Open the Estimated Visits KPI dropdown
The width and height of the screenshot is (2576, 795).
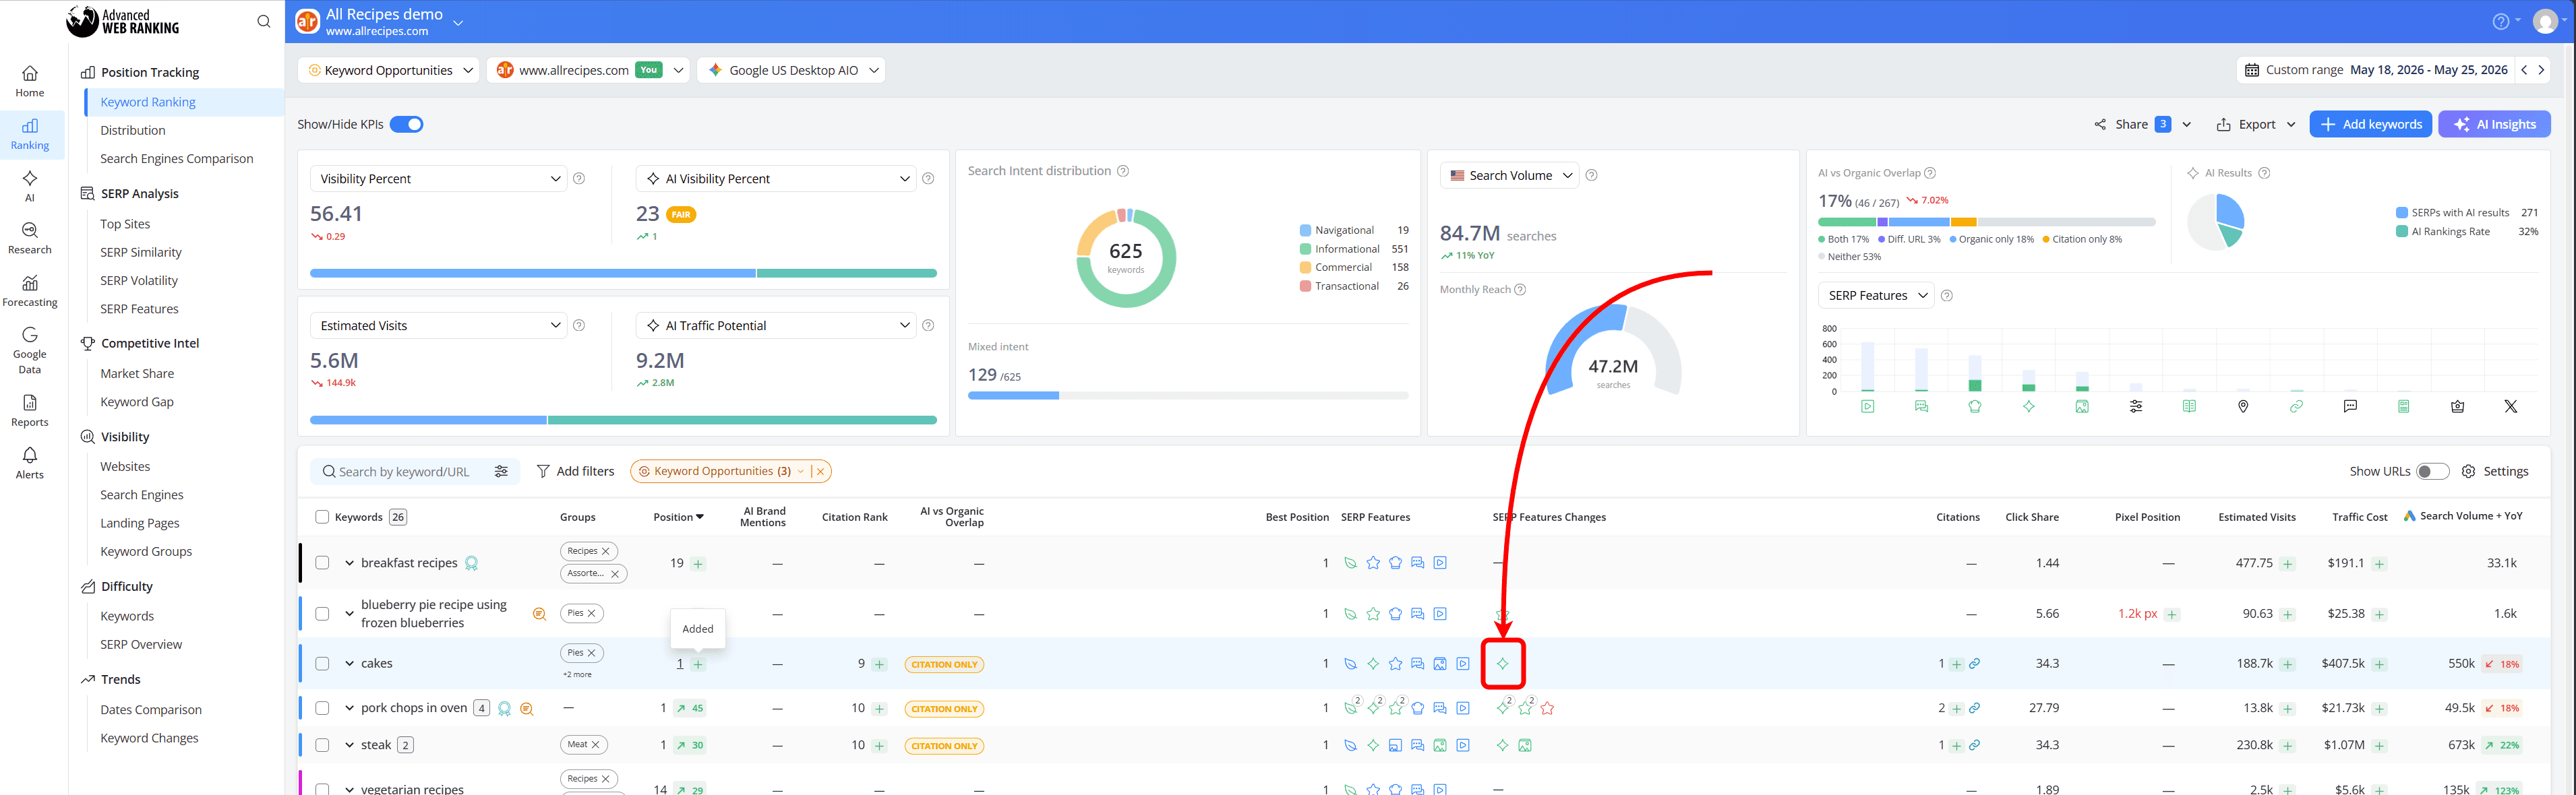click(438, 325)
